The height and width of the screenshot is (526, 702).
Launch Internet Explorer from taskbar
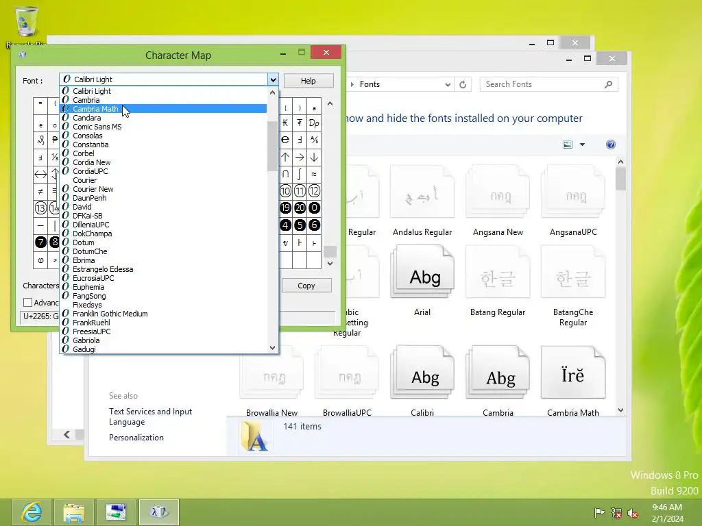32,512
